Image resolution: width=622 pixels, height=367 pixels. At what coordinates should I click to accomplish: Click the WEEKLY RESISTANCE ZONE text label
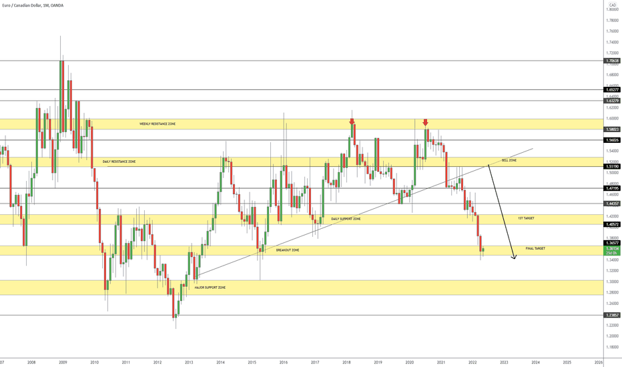point(158,124)
